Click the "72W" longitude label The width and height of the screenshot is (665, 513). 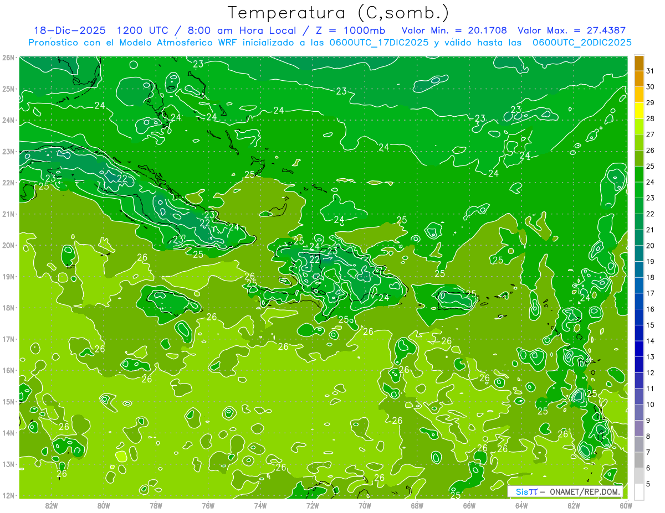[x=313, y=505]
